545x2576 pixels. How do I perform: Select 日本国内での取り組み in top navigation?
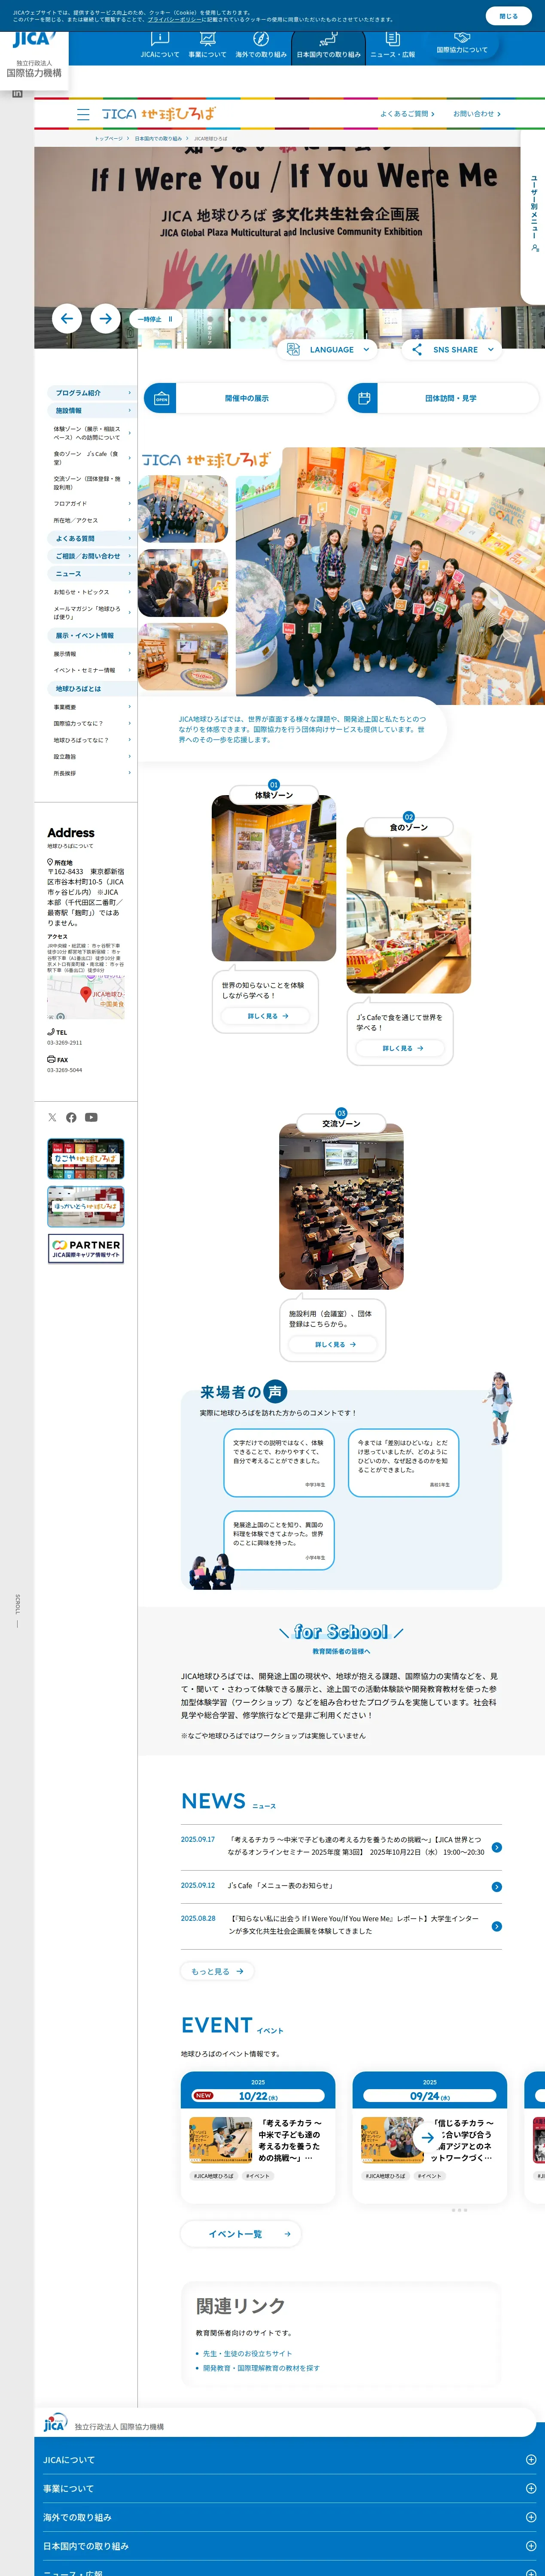328,46
